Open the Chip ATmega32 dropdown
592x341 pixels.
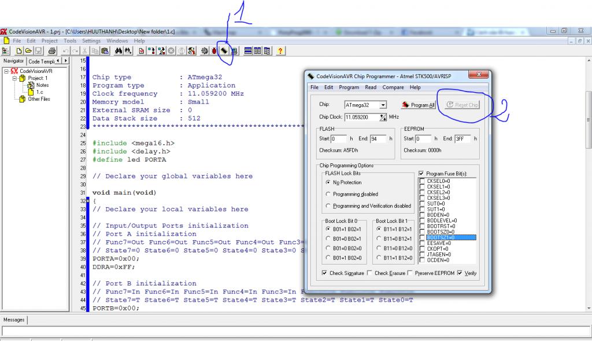coord(383,105)
